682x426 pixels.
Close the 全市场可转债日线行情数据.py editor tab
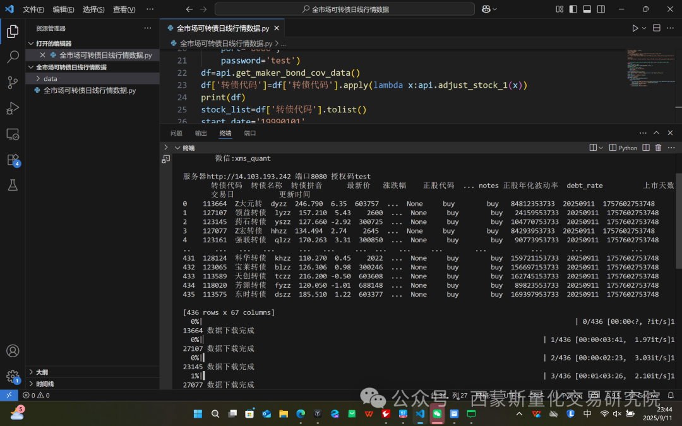click(277, 28)
